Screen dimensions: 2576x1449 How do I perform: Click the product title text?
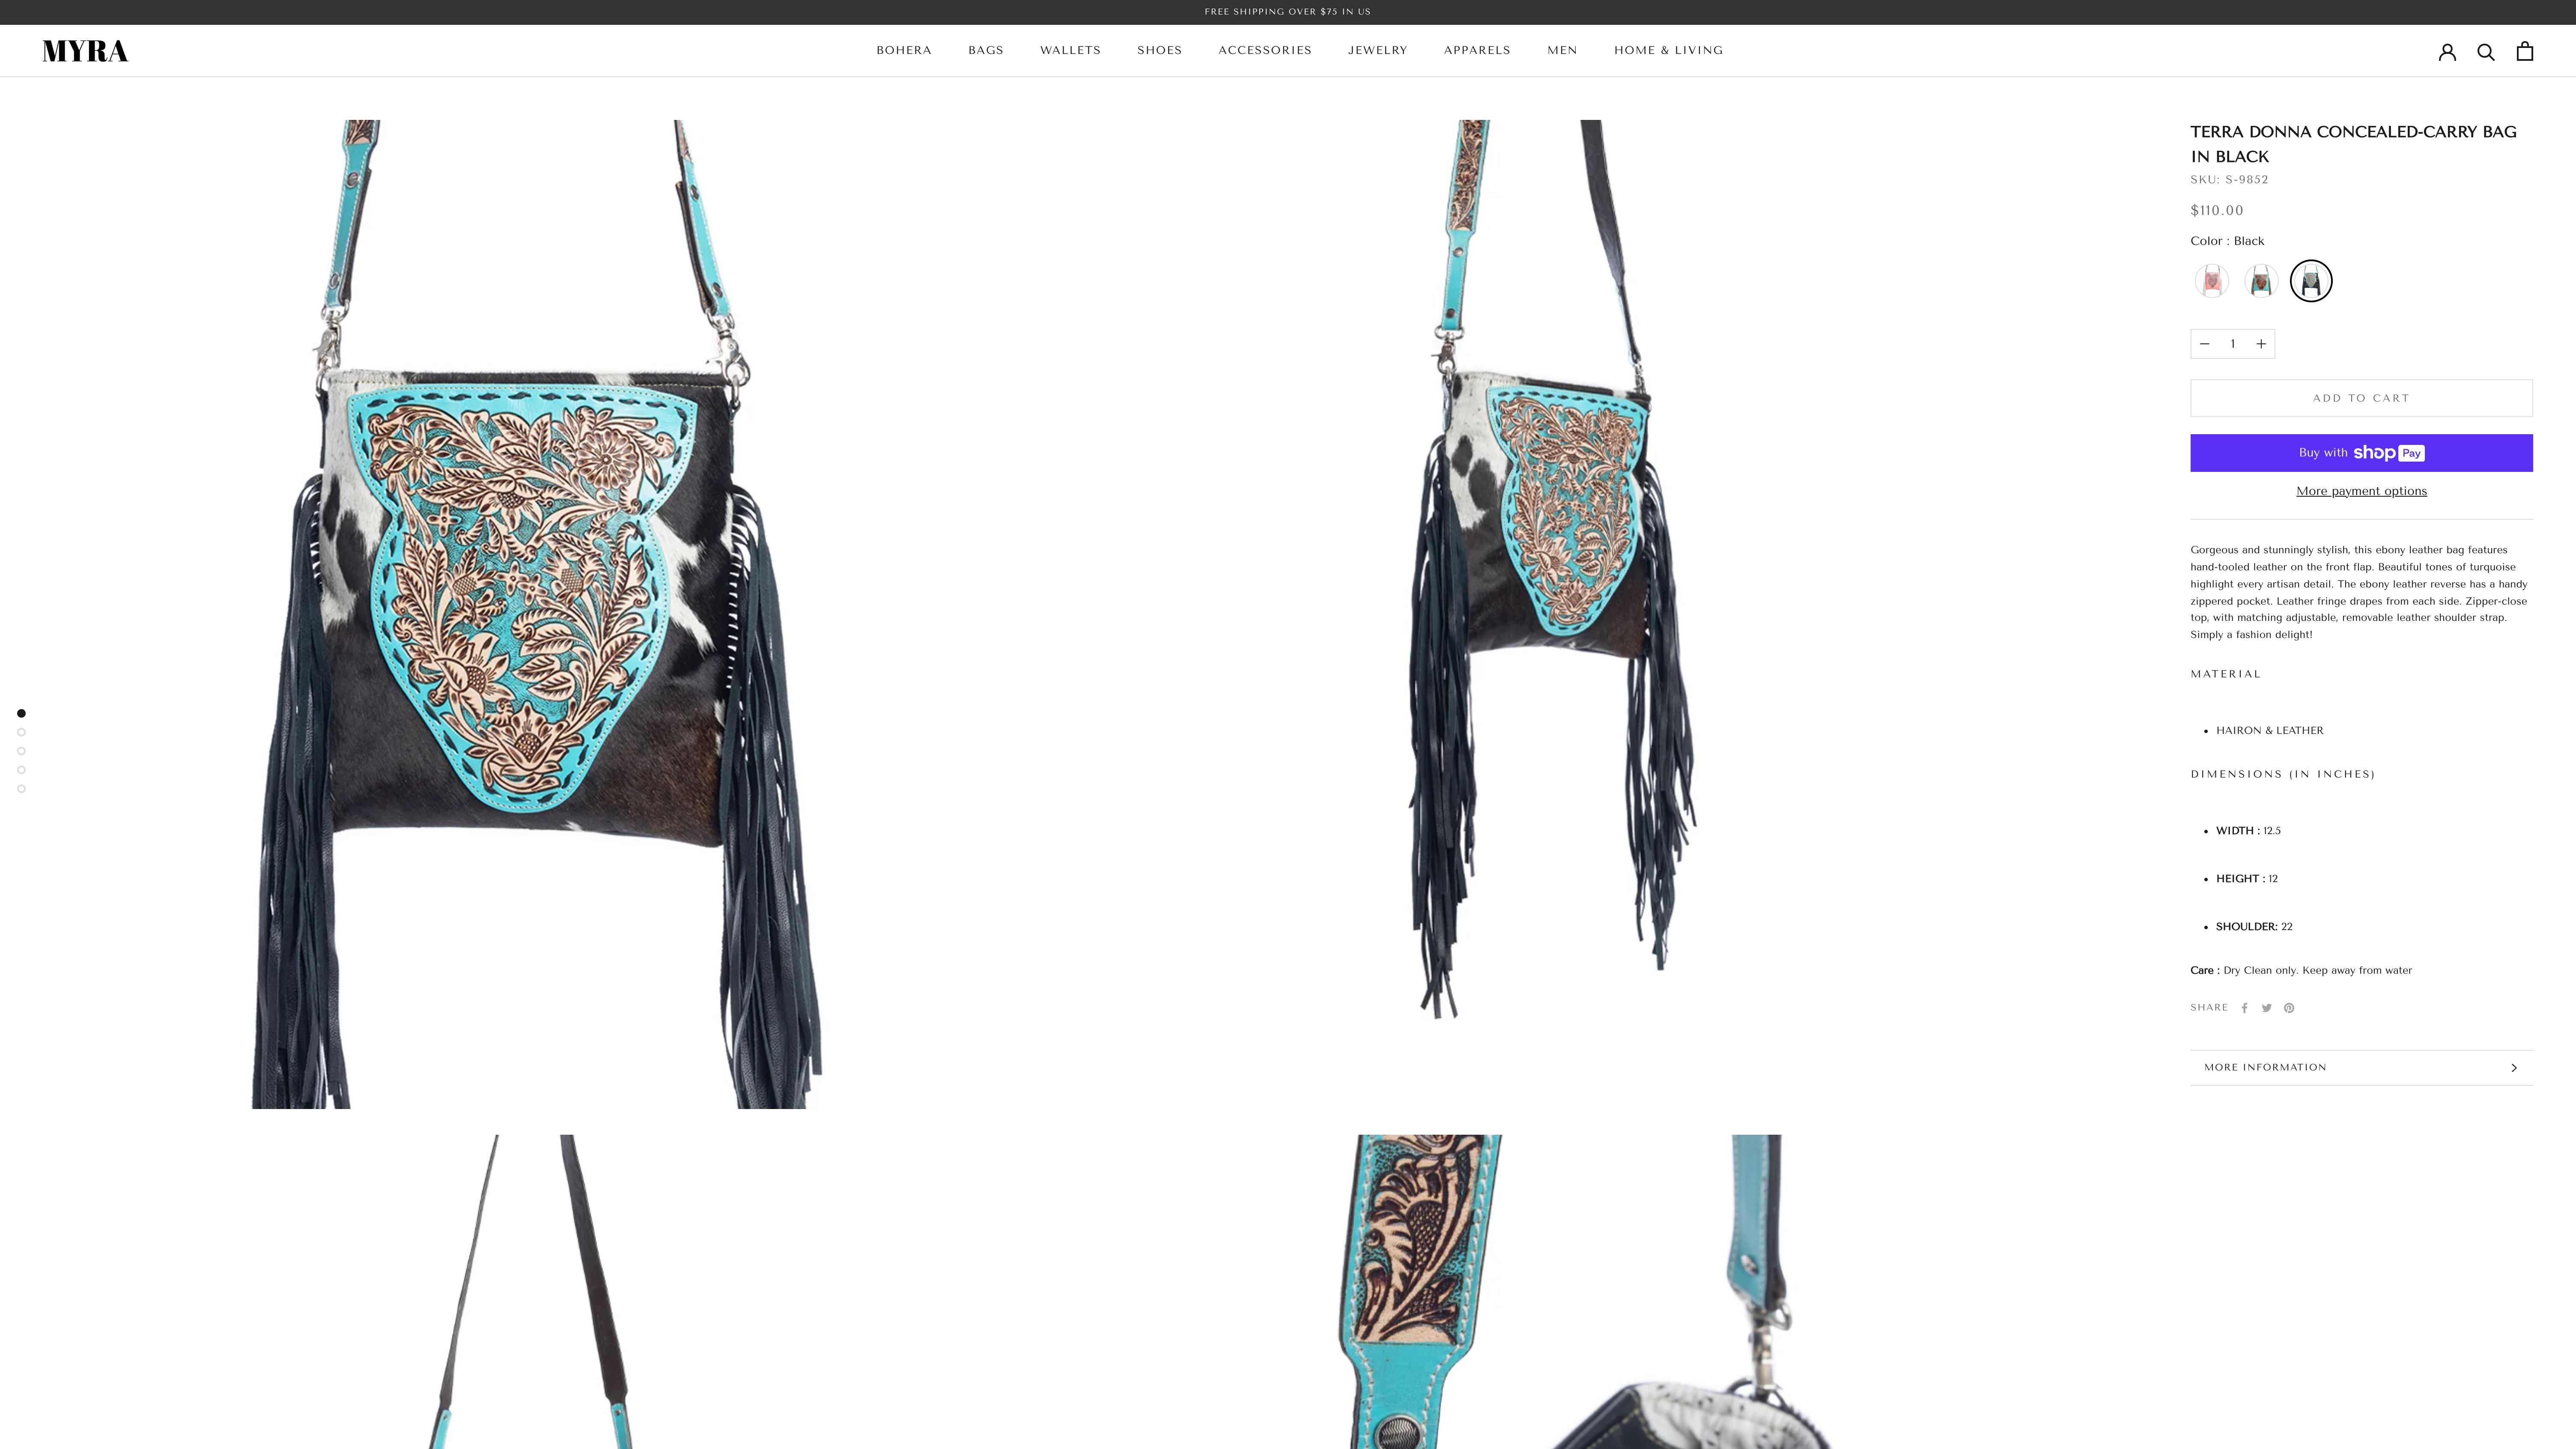pyautogui.click(x=2353, y=144)
